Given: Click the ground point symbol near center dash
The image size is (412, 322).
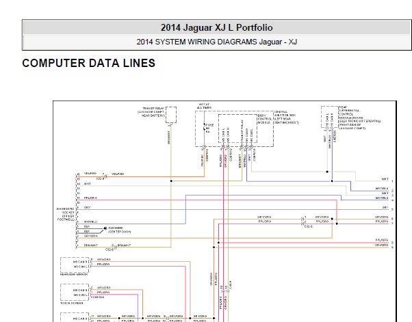Looking at the screenshot, I should (105, 228).
